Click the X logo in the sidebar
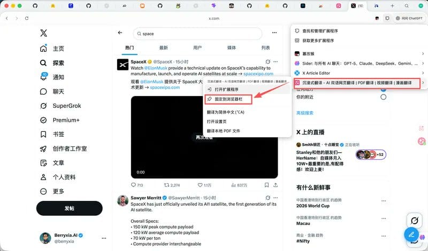The image size is (428, 251). point(43,33)
